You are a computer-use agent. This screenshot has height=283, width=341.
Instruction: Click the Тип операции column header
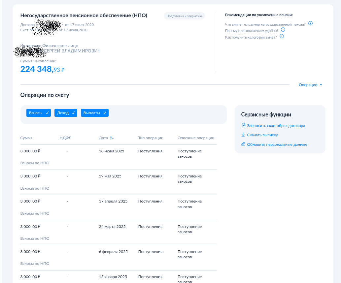(151, 138)
